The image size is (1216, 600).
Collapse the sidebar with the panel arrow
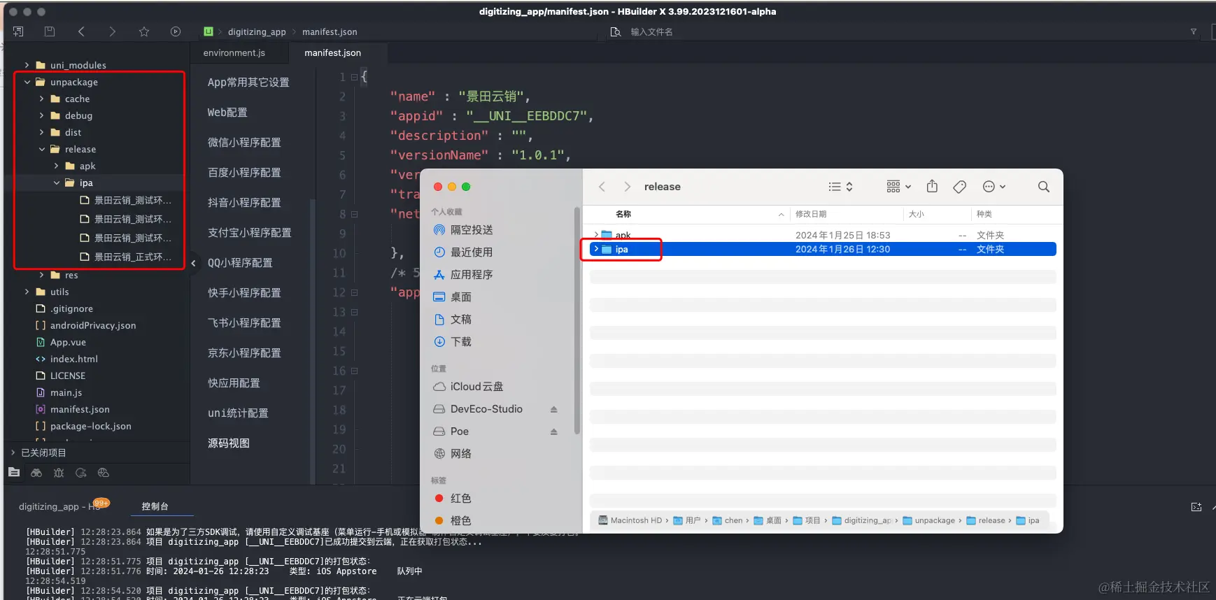click(x=194, y=263)
